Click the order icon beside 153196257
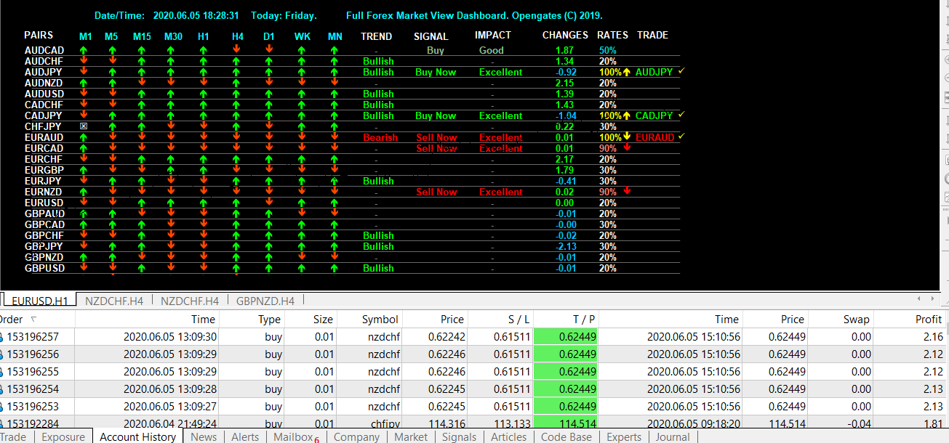The width and height of the screenshot is (949, 443). coord(2,337)
